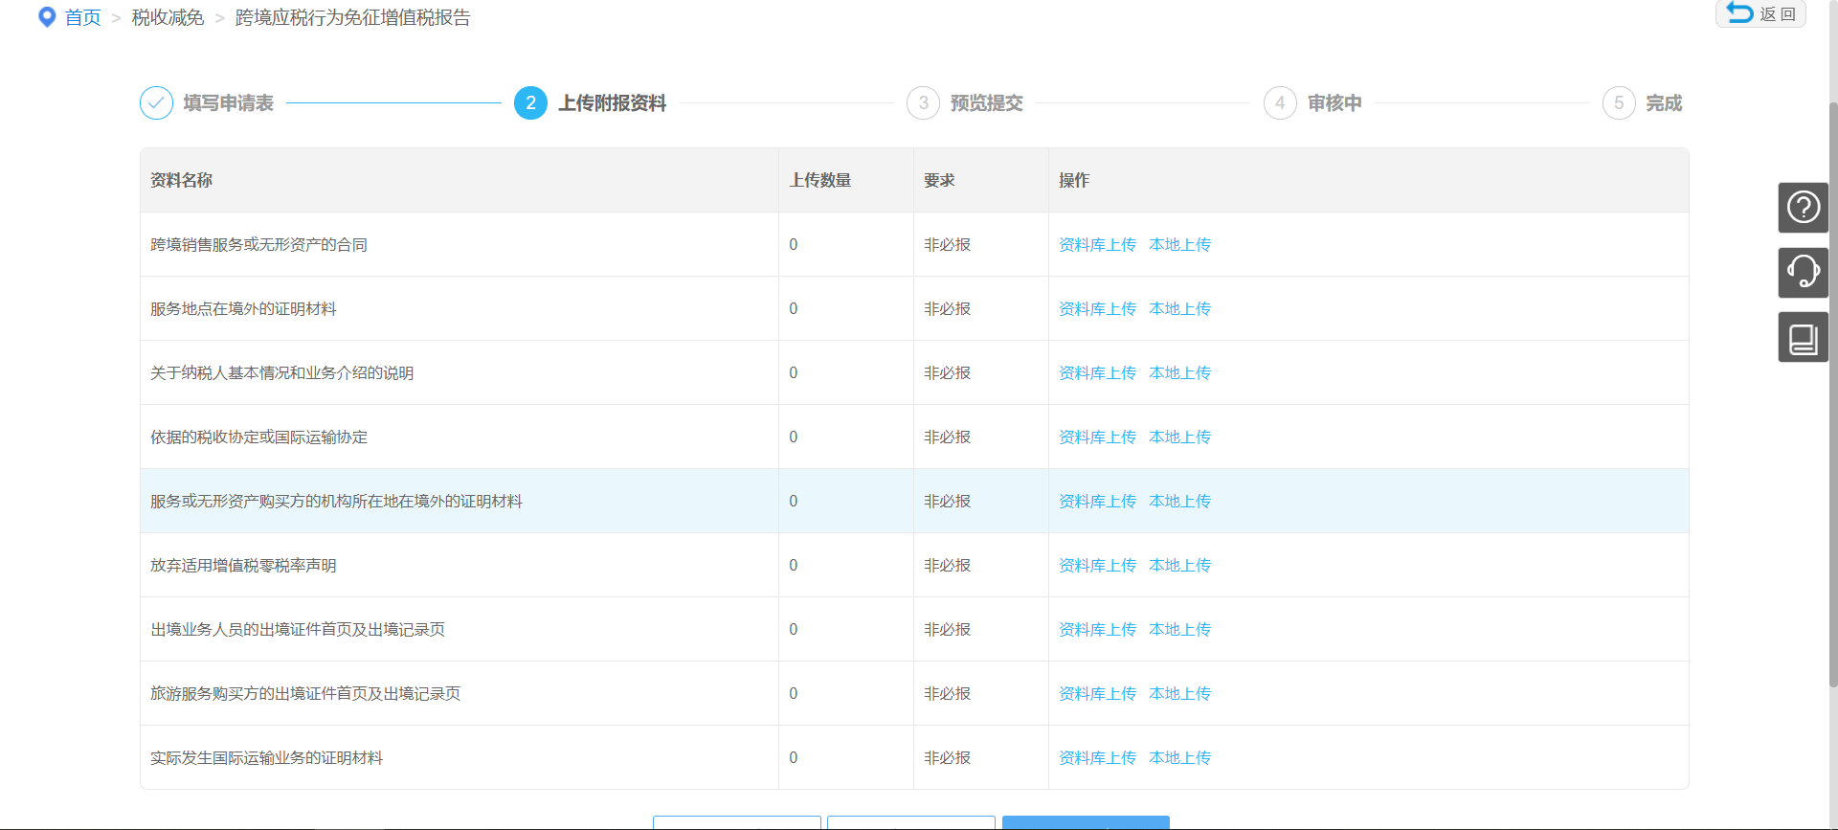
Task: Select row text 关于纳税人基本情况和业务介绍的说明
Action: point(282,372)
